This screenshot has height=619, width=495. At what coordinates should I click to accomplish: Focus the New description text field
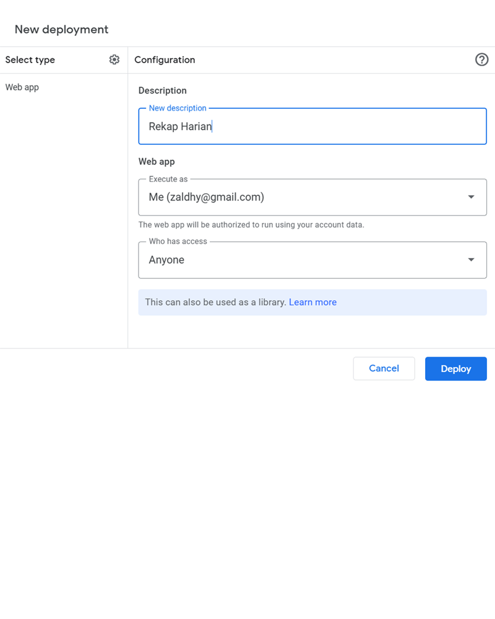[x=312, y=126]
